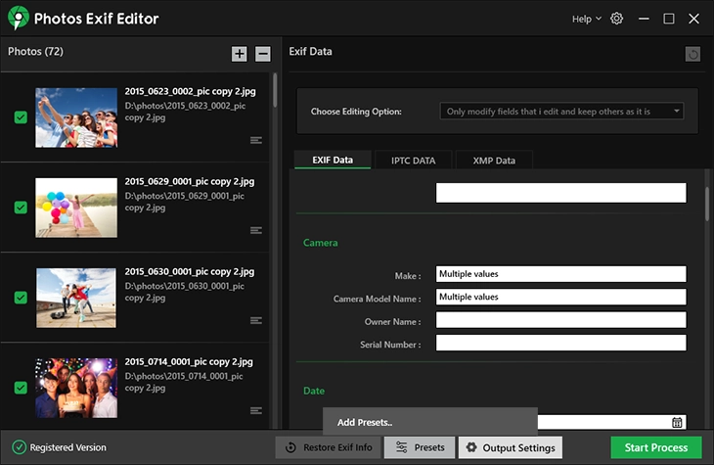
Task: Click the Start Process button
Action: pos(655,447)
